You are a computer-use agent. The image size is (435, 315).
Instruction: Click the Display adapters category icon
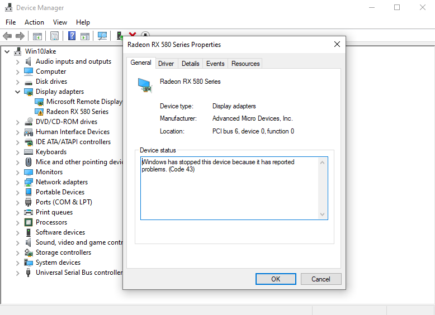(29, 92)
